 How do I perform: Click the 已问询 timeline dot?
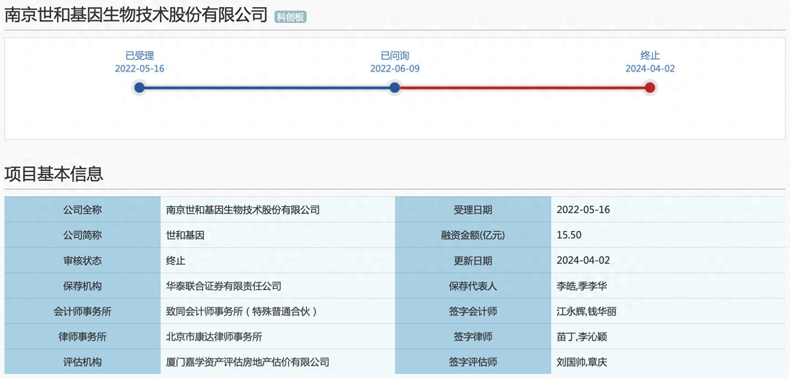click(x=395, y=88)
